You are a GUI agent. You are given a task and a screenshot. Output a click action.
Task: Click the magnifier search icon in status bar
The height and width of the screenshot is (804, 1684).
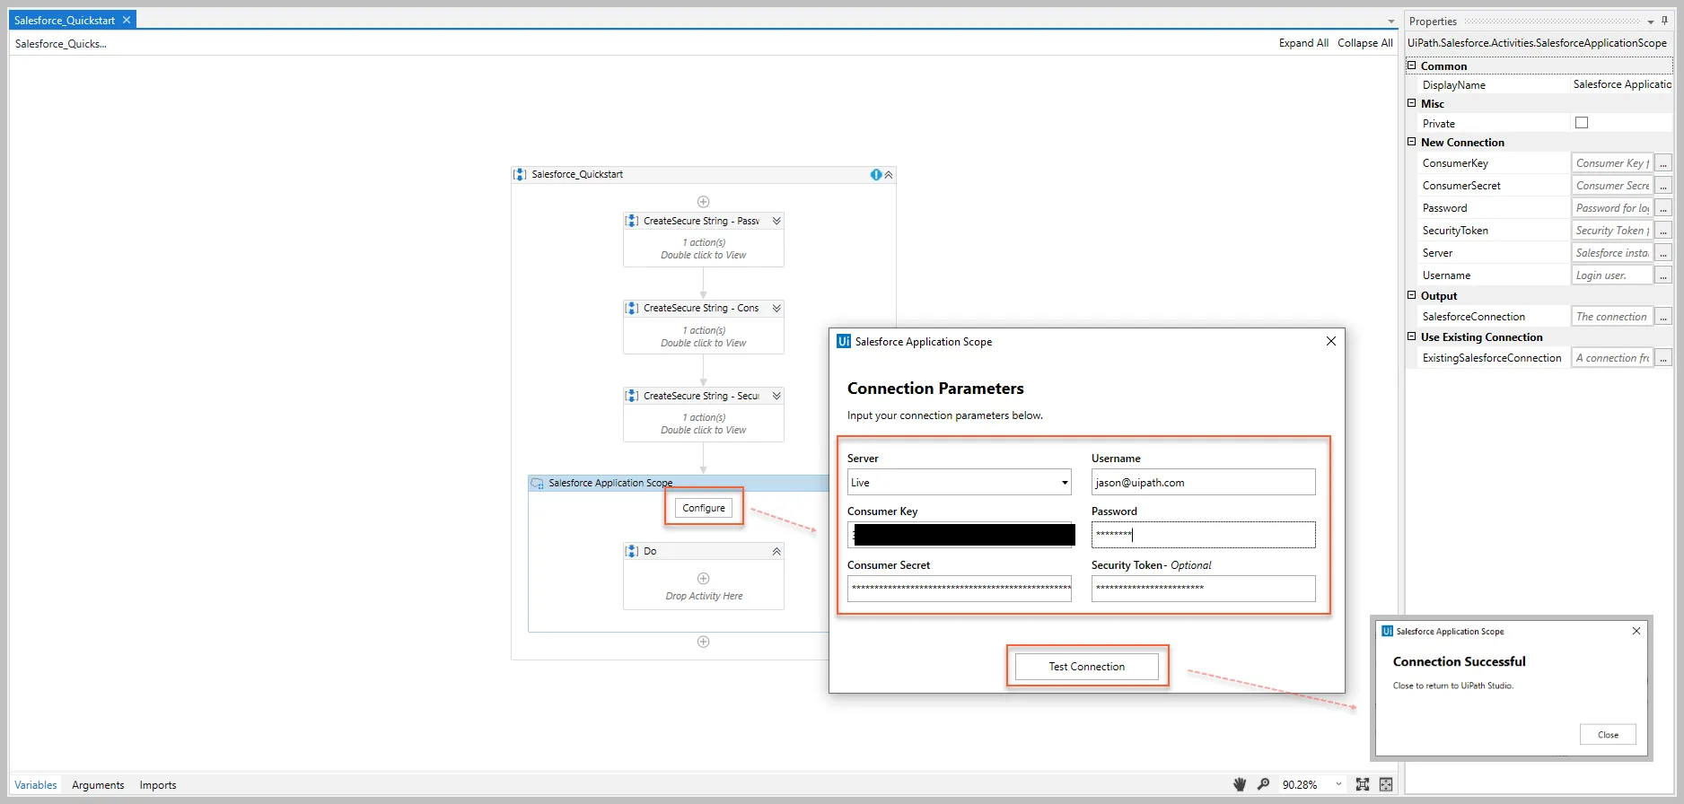coord(1263,784)
